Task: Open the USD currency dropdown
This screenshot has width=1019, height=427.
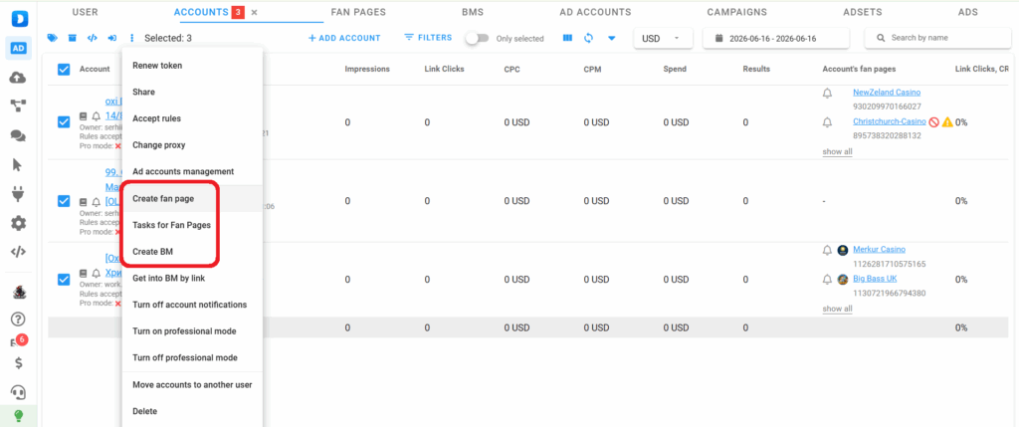Action: 663,39
